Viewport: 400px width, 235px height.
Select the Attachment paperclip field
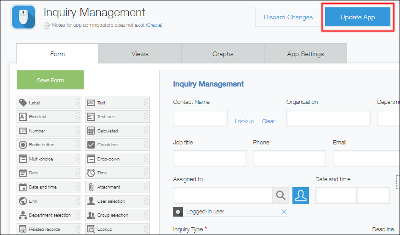pos(91,187)
